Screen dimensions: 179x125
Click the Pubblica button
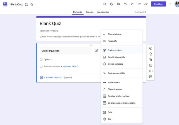158,4
